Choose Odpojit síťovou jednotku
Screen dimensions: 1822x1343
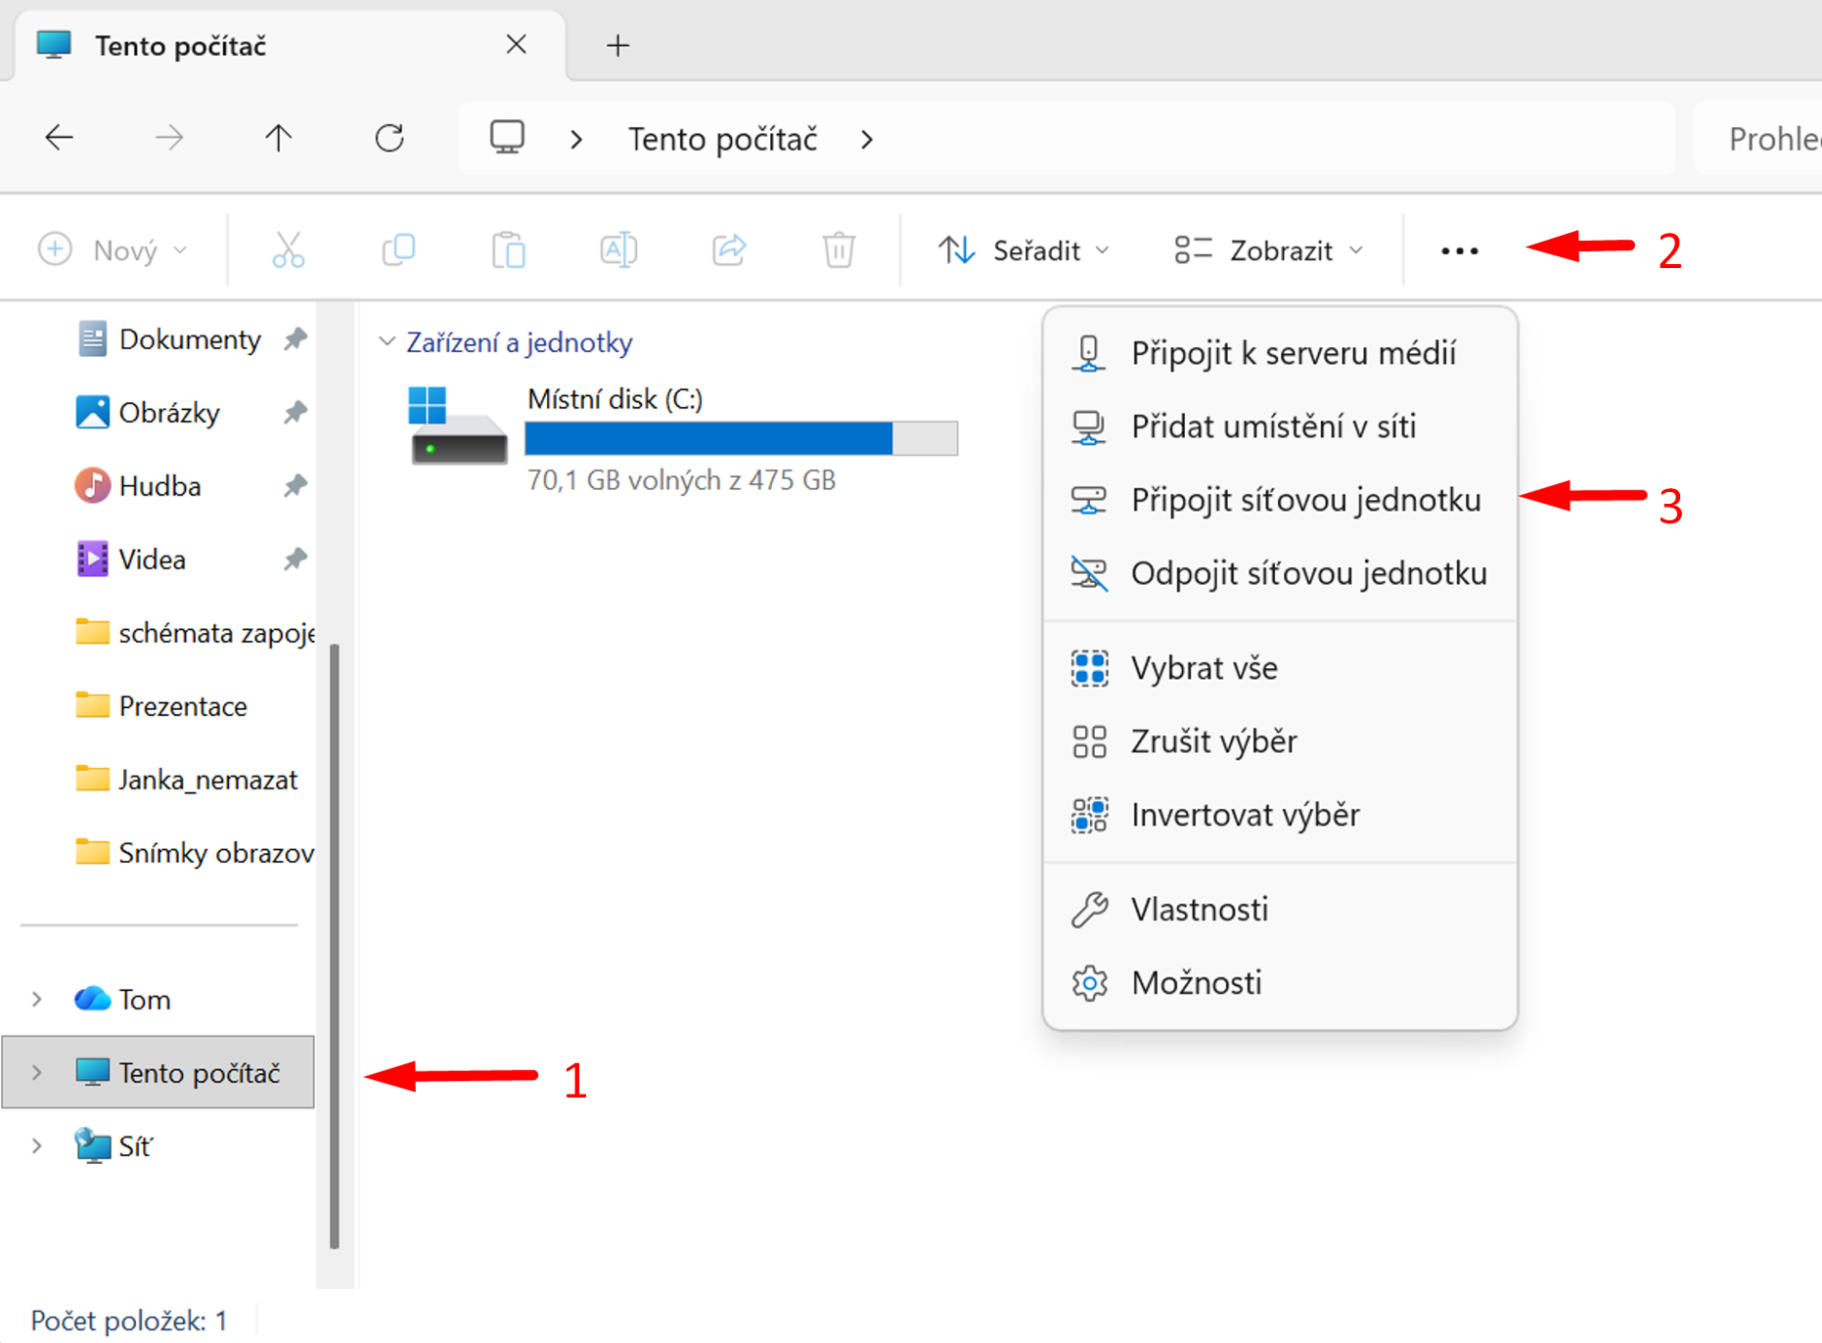[x=1280, y=573]
